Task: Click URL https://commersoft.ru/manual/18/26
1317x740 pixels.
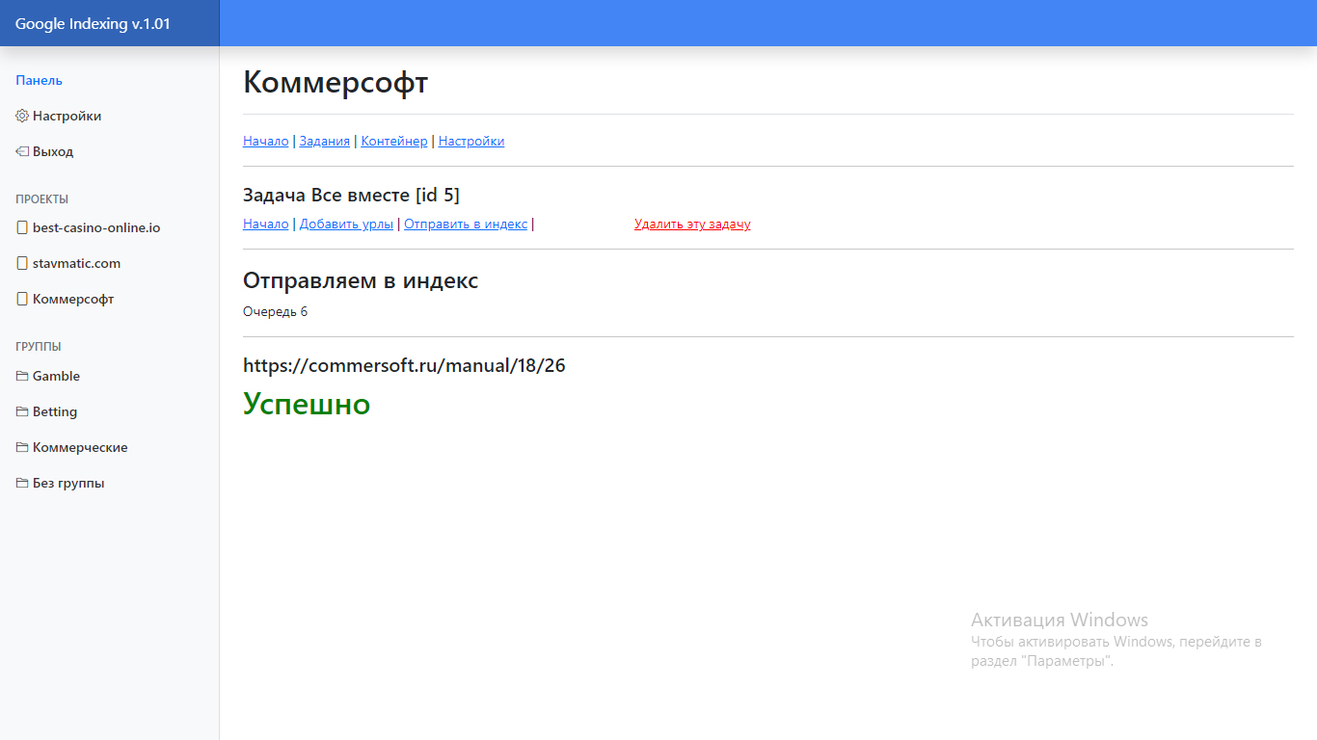Action: pyautogui.click(x=404, y=365)
